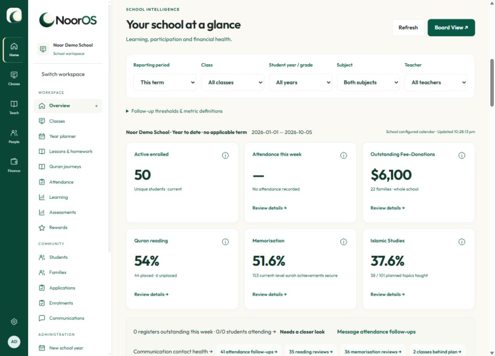Expand Follow-up thresholds & metric definitions

pos(174,111)
